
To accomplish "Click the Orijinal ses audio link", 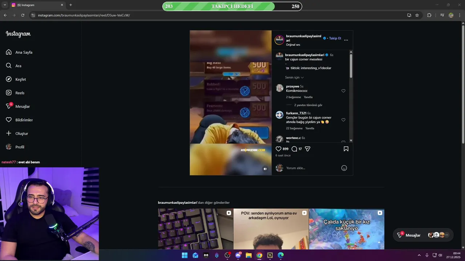I will 293,45.
